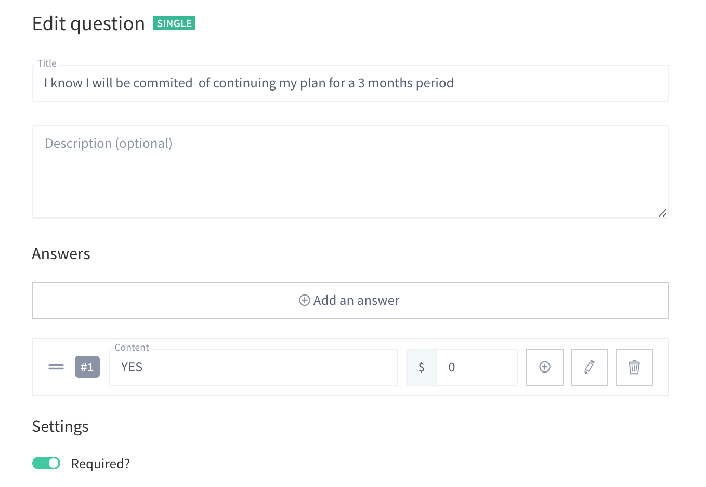Grab the drag handle of answer #1
This screenshot has width=706, height=487.
tap(56, 367)
